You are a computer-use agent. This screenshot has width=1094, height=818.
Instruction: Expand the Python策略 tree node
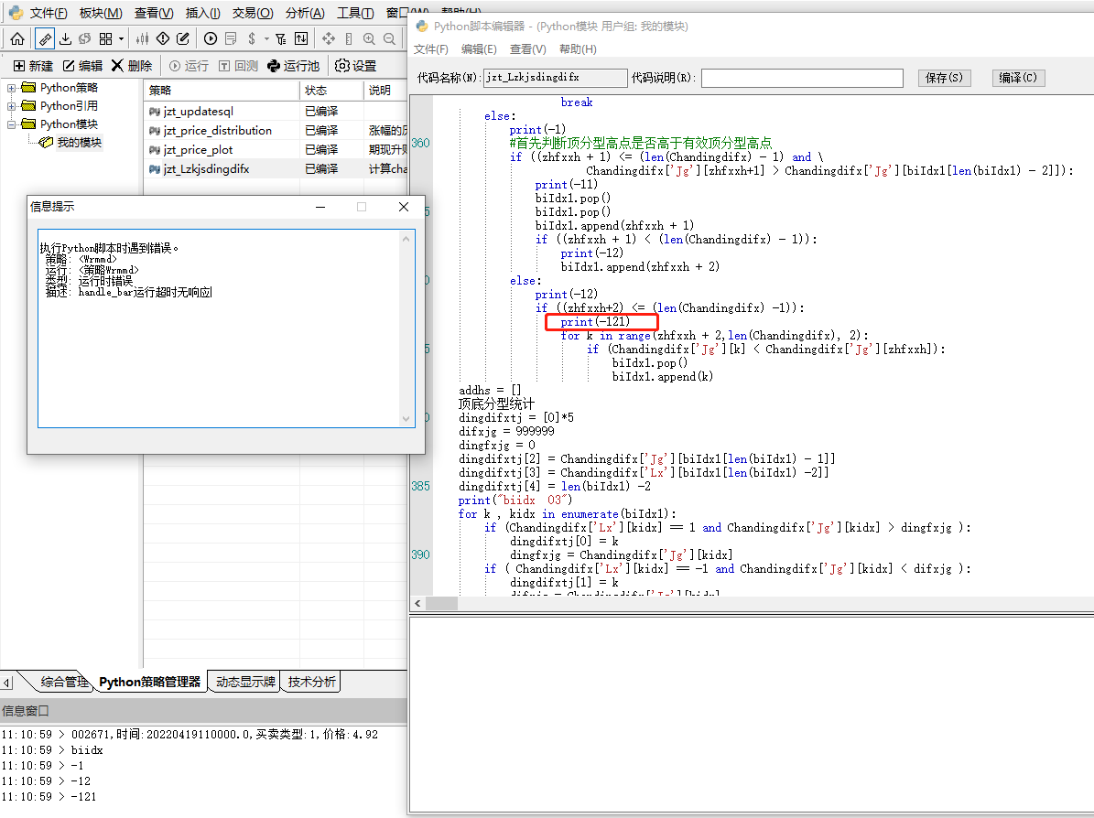click(x=11, y=88)
